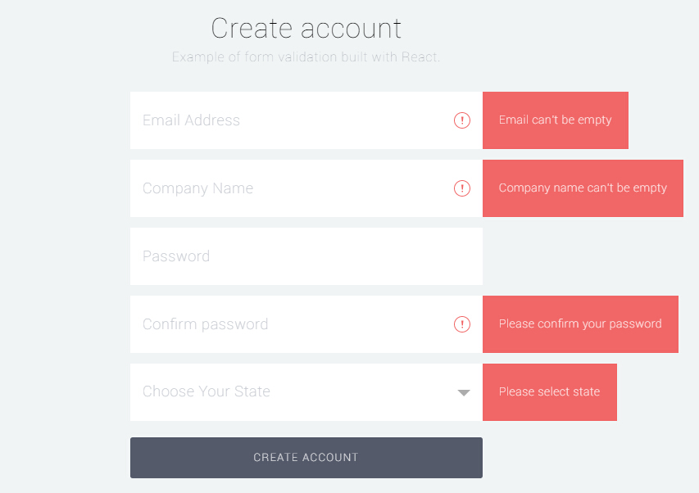Click the dropdown chevron in the state field
Image resolution: width=699 pixels, height=493 pixels.
click(464, 392)
